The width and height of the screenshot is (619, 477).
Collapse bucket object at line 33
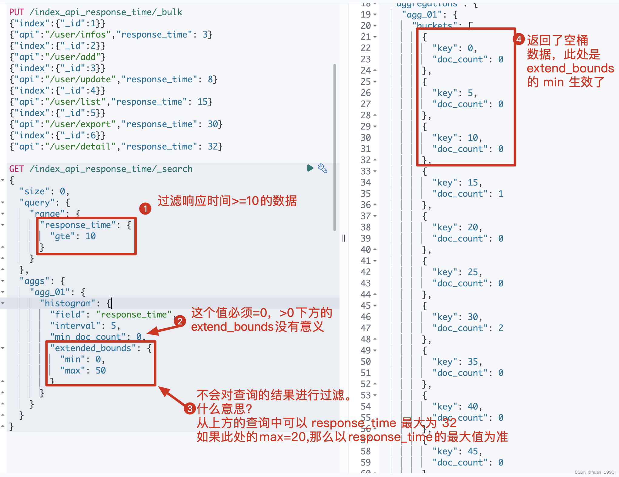[x=375, y=171]
